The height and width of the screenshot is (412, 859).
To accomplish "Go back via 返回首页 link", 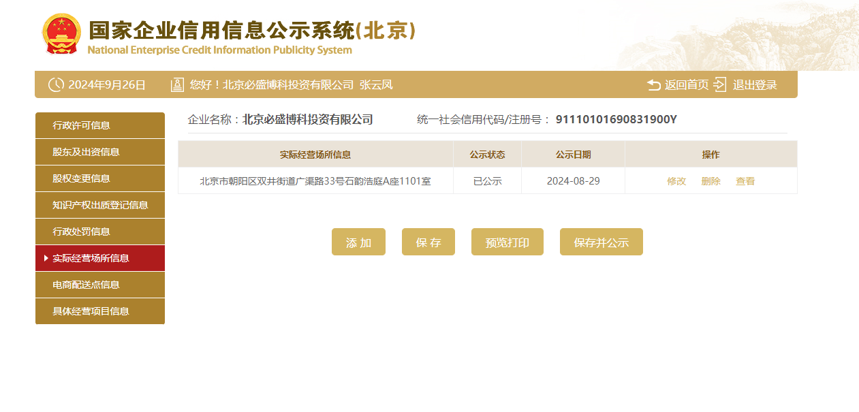I will (x=687, y=85).
